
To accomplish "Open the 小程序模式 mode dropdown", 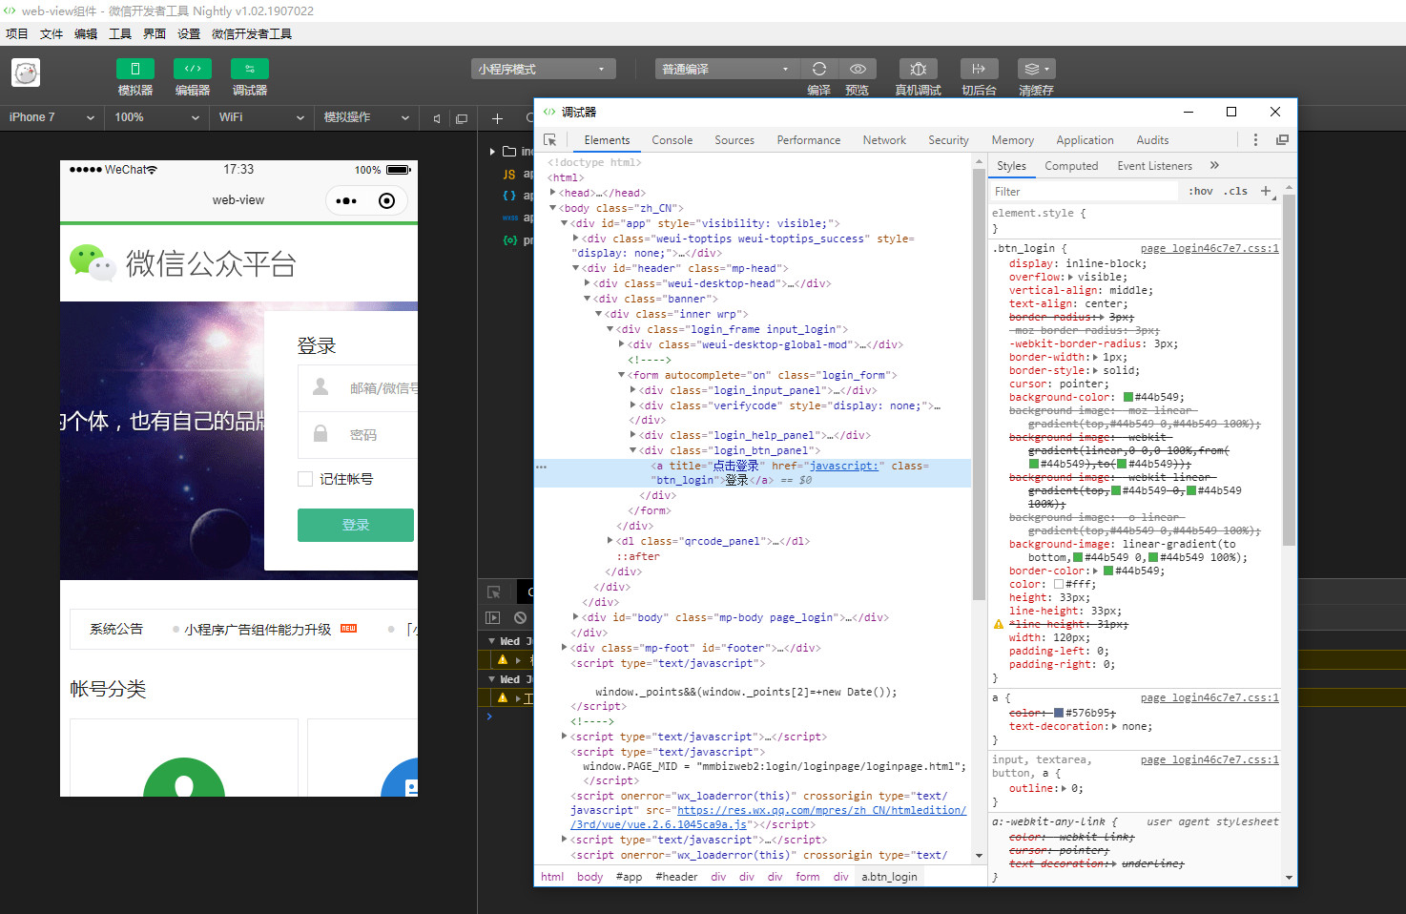I will (543, 69).
